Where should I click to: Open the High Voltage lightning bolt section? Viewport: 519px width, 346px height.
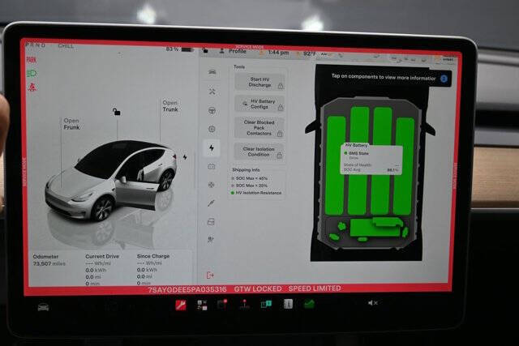tap(212, 147)
